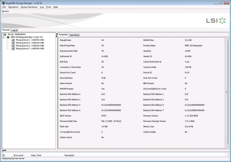231x162 pixels.
Task: Click the right-pointing splitter expand arrow
Action: tap(56, 36)
